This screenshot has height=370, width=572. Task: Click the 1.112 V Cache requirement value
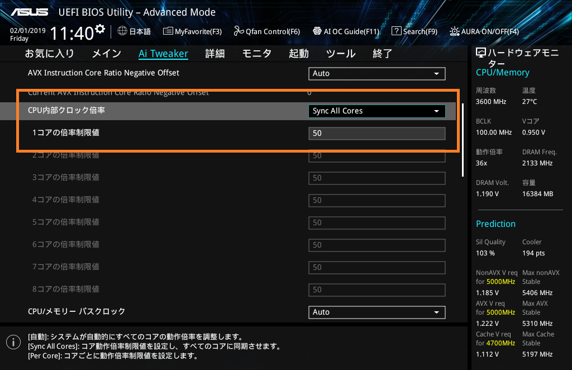pos(487,354)
